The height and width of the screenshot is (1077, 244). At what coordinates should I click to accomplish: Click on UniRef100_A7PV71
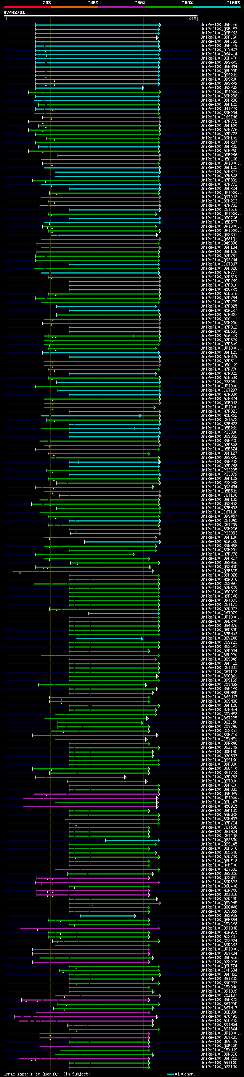(x=219, y=121)
